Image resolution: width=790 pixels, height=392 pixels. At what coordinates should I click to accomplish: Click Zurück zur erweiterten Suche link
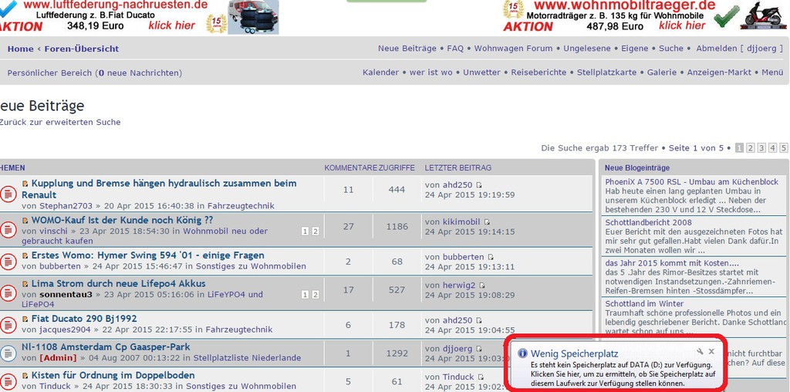[60, 122]
